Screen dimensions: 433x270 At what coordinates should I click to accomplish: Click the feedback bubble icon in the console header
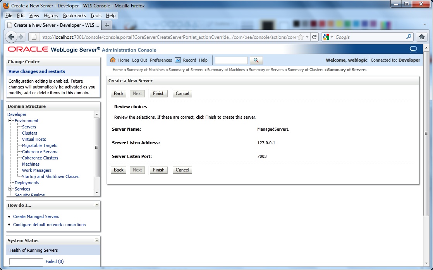[x=413, y=49]
